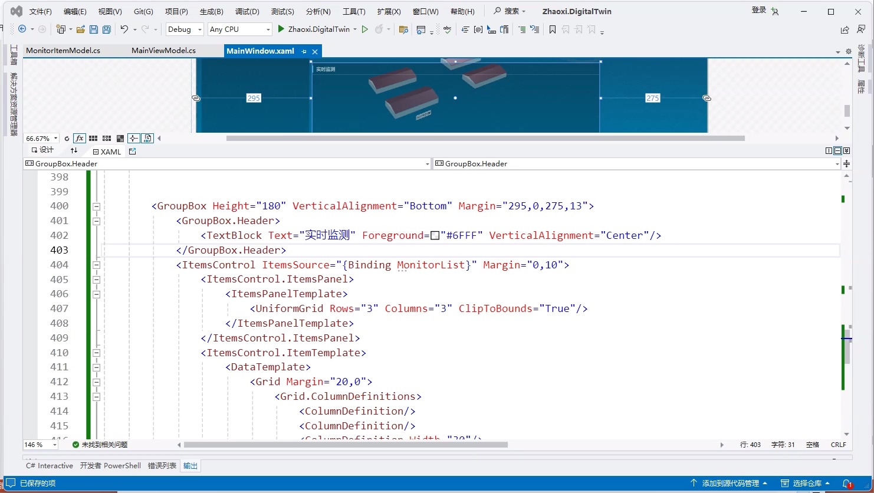Toggle the fx effects button in designer
874x493 pixels.
pos(79,139)
